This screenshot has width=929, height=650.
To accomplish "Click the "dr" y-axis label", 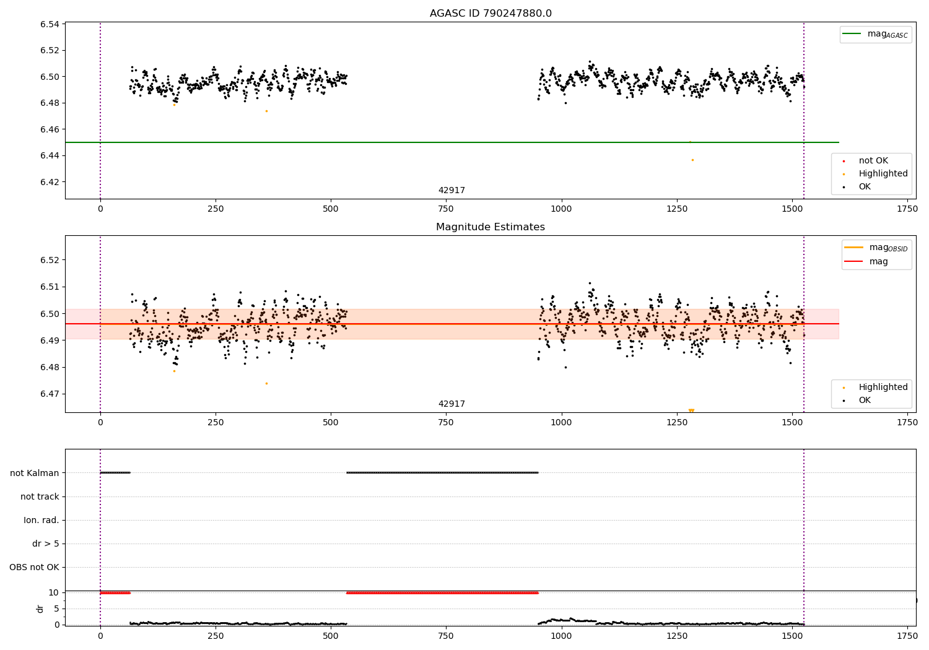I will (x=40, y=609).
